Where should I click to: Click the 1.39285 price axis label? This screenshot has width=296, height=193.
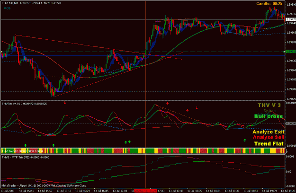(x=291, y=79)
